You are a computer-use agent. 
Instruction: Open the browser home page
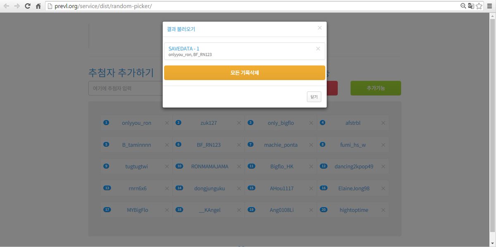pyautogui.click(x=38, y=6)
